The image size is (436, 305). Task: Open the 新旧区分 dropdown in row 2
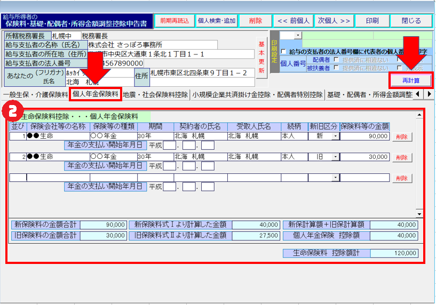[x=335, y=157]
